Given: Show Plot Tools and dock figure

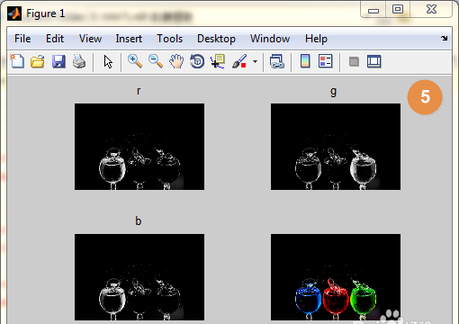Looking at the screenshot, I should pos(374,61).
